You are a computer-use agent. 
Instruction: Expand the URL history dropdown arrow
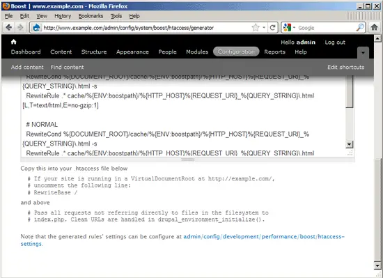point(264,28)
